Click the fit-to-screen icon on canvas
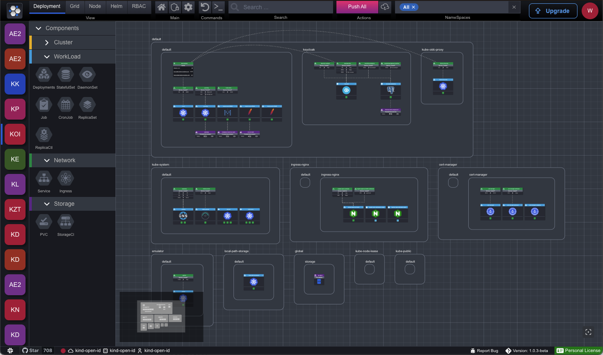The image size is (603, 355). click(588, 332)
